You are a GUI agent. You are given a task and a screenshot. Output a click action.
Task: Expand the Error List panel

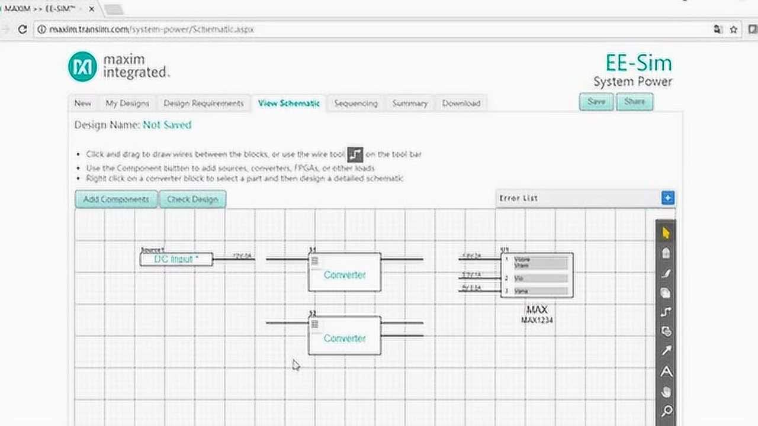point(667,198)
